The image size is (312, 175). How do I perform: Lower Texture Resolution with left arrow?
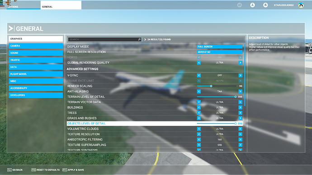pyautogui.click(x=199, y=134)
